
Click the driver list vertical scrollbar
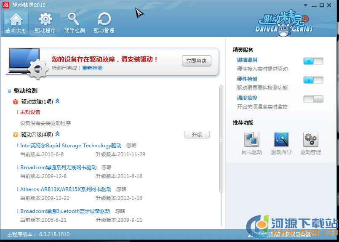coord(221,139)
